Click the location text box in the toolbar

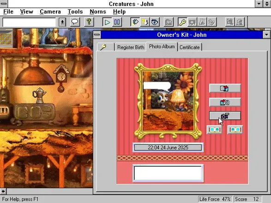tap(29, 22)
